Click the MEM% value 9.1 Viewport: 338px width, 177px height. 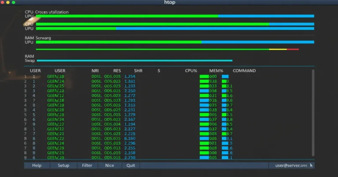pos(229,138)
